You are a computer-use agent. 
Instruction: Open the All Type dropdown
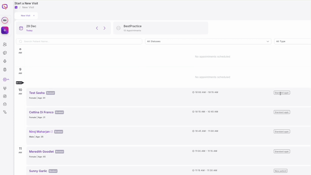coord(293,41)
